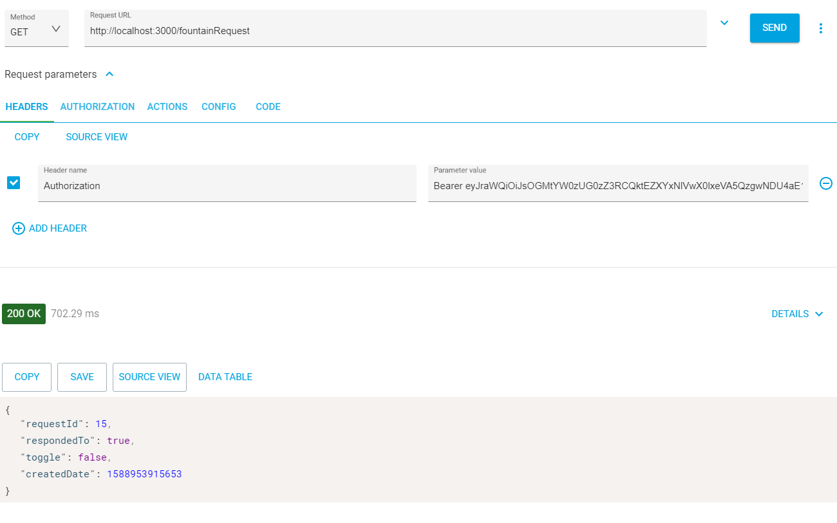This screenshot has height=523, width=837.
Task: Remove the Authorization header with minus icon
Action: click(x=825, y=183)
